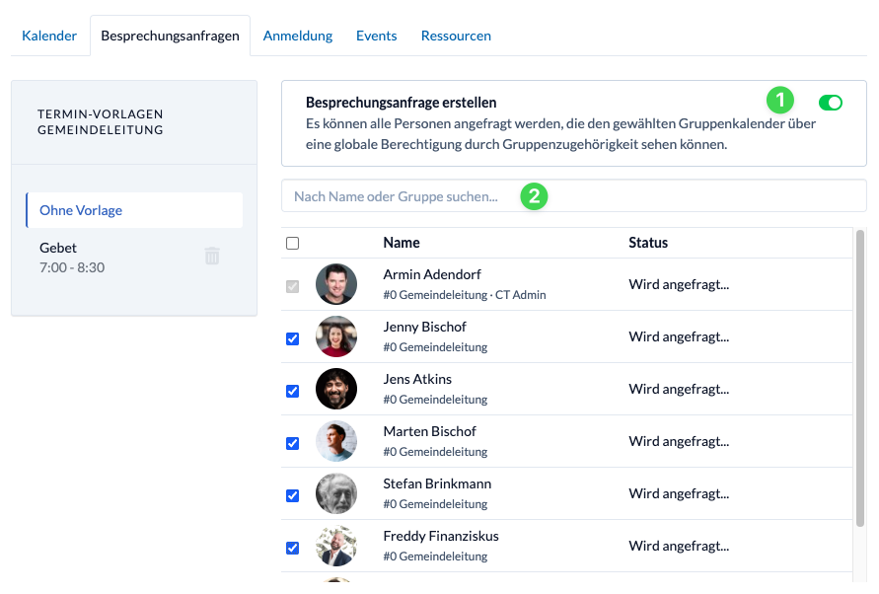Focus the Nach Name oder Gruppe suchen field
This screenshot has height=594, width=879.
click(x=574, y=196)
